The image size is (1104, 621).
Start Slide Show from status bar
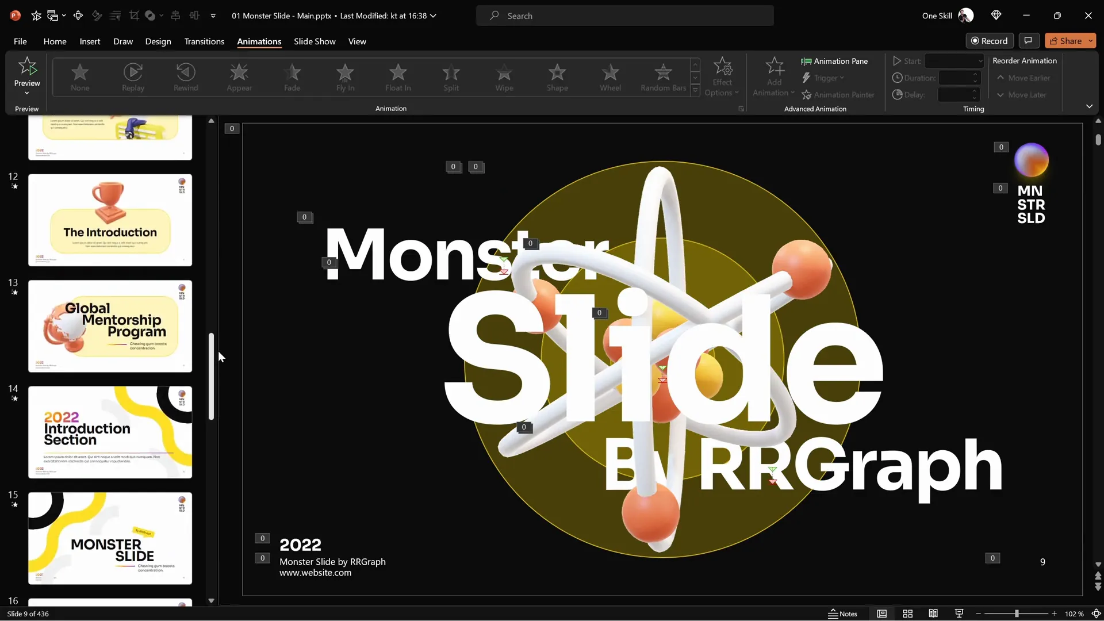959,614
